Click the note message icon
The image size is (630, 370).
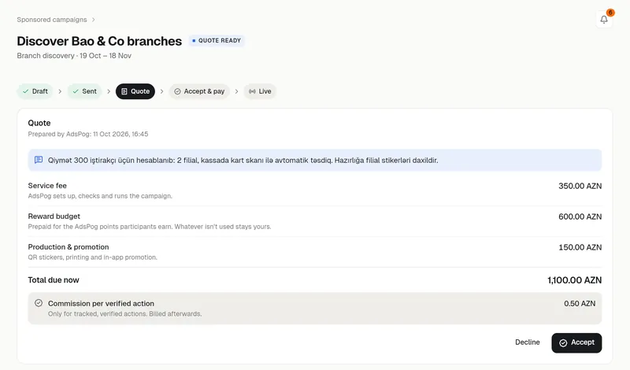click(x=39, y=160)
